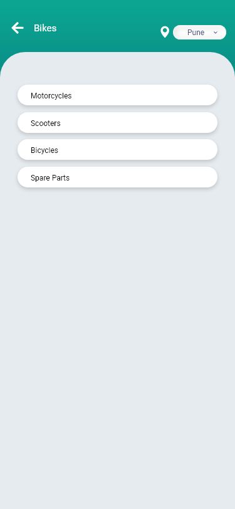
Task: Go to Spare Parts subcategory
Action: coord(117,177)
